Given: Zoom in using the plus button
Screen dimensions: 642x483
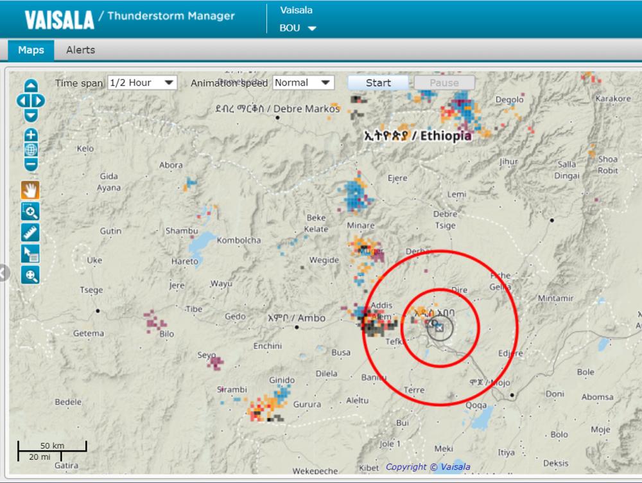Looking at the screenshot, I should (31, 135).
